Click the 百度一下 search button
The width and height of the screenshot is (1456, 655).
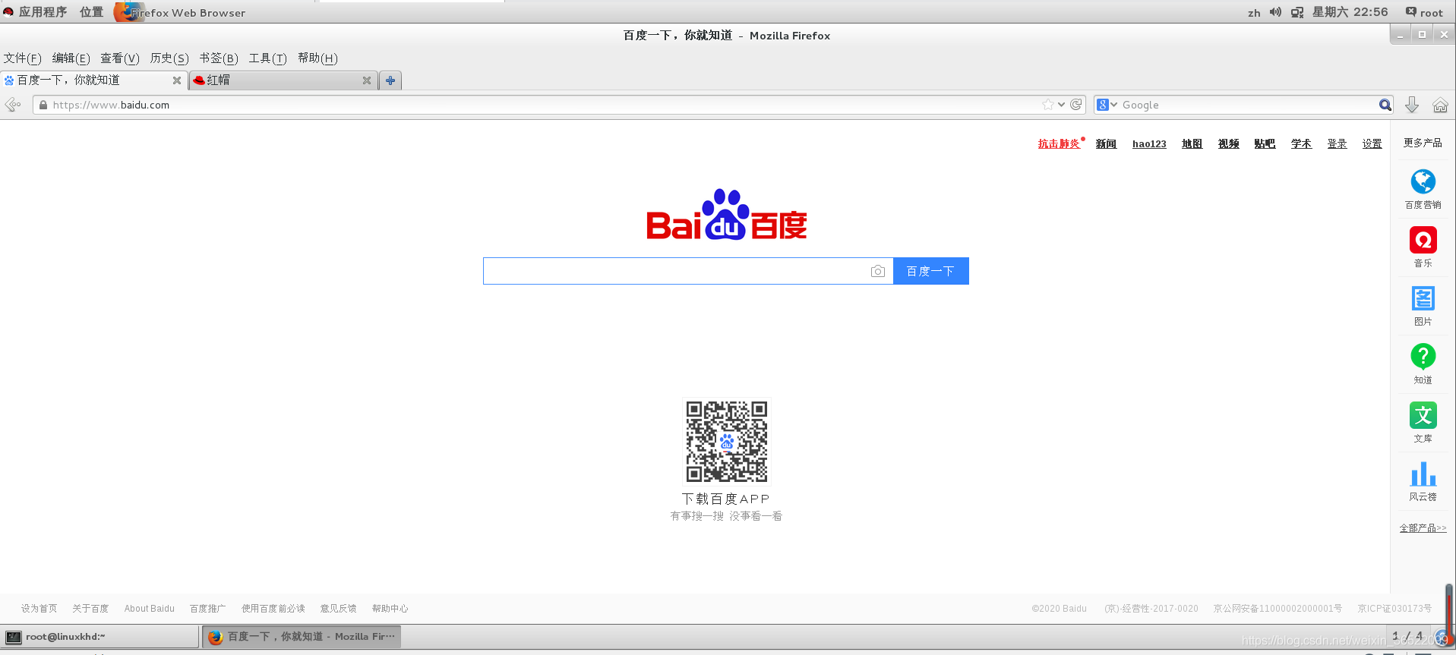(930, 271)
